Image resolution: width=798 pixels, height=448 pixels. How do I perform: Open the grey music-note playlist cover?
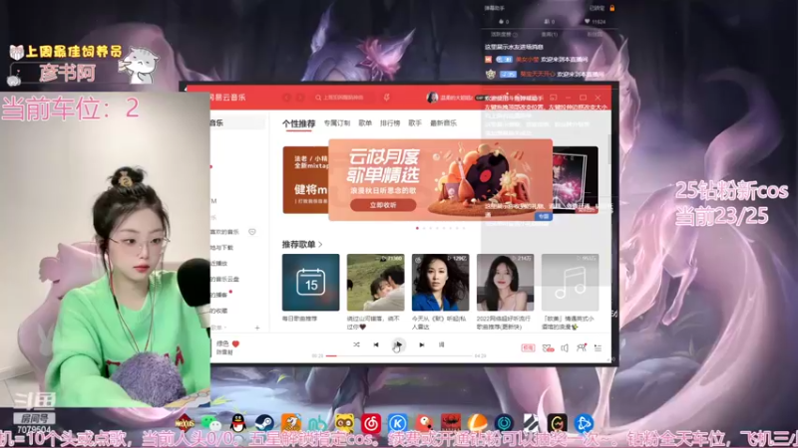click(570, 283)
